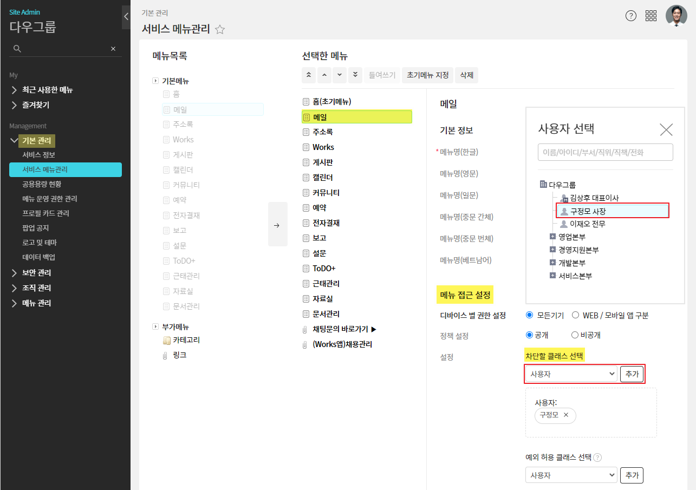Image resolution: width=696 pixels, height=490 pixels.
Task: Click the favorite star next to page title
Action: click(220, 30)
